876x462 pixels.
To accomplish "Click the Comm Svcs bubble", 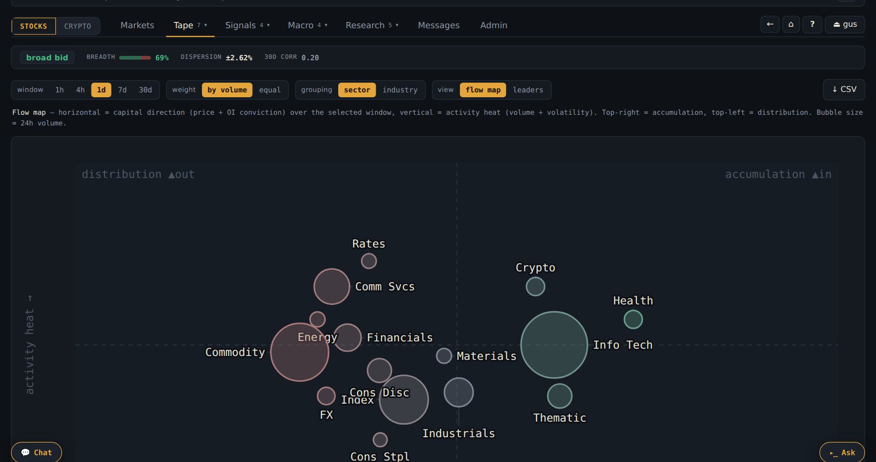I will point(332,286).
